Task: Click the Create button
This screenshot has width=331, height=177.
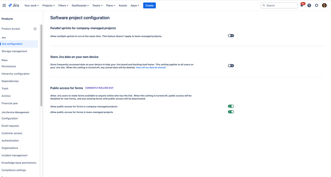Action: pyautogui.click(x=149, y=6)
